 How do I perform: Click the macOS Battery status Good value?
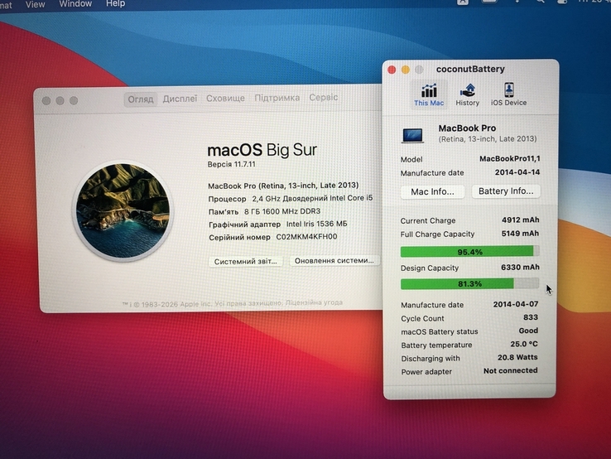point(528,331)
